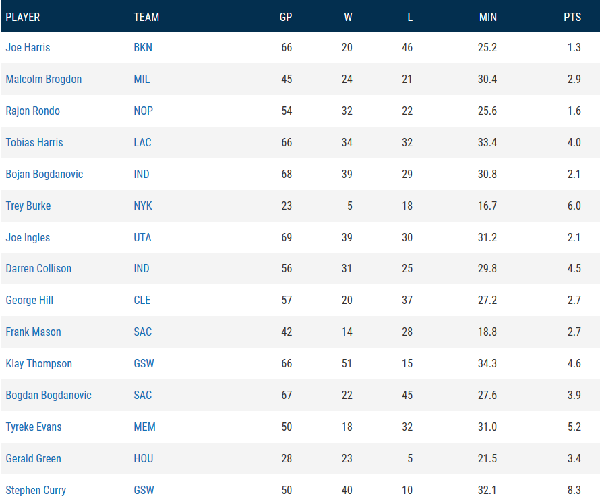Sort by the PTS column header
Viewport: 600px width, 504px height.
pos(572,17)
